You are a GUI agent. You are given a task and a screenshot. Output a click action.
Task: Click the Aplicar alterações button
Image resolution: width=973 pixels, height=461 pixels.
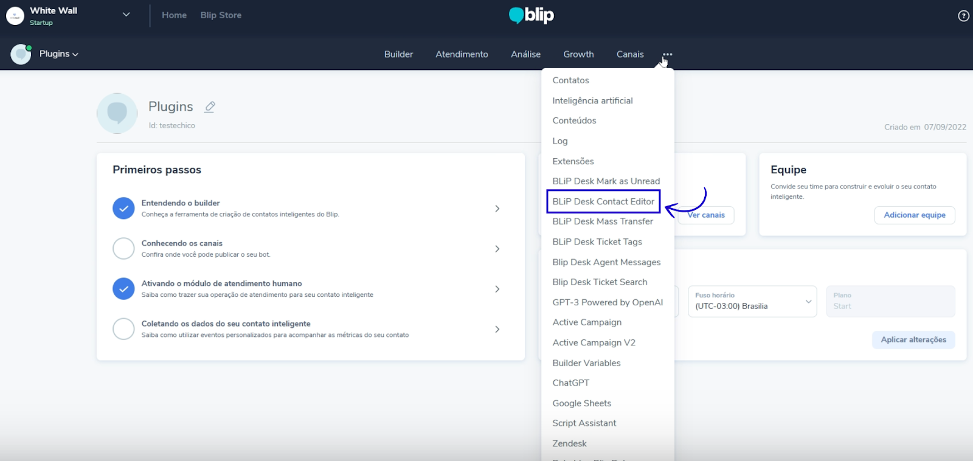click(x=913, y=340)
